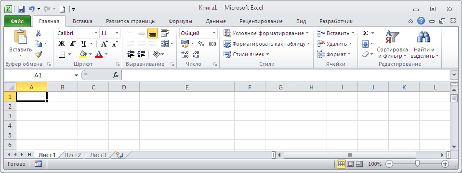Expand the Name Box dropdown arrow
The width and height of the screenshot is (462, 173).
(76, 75)
